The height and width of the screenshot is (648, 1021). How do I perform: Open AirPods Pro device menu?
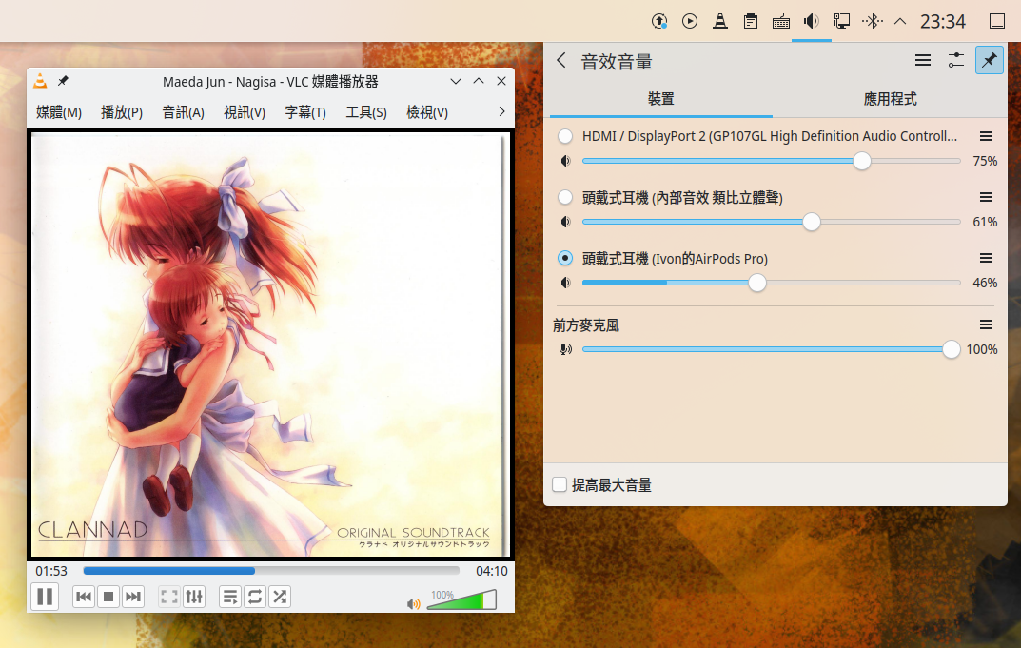click(x=986, y=259)
